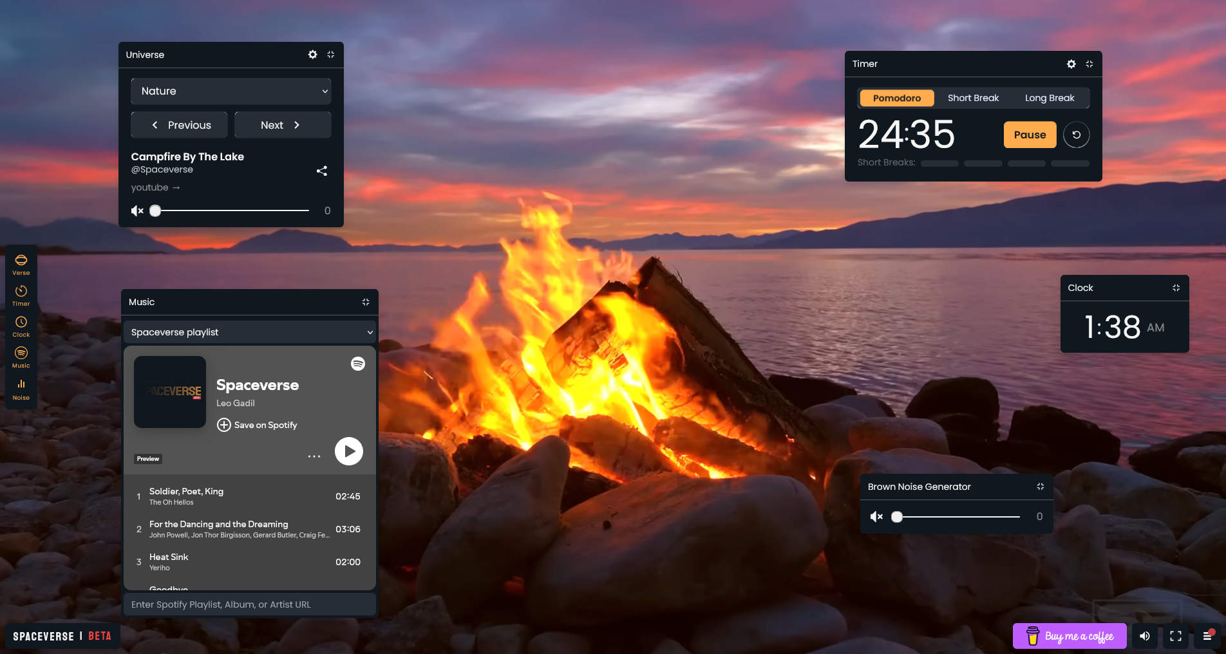Click the Yeriho artist name

(160, 568)
